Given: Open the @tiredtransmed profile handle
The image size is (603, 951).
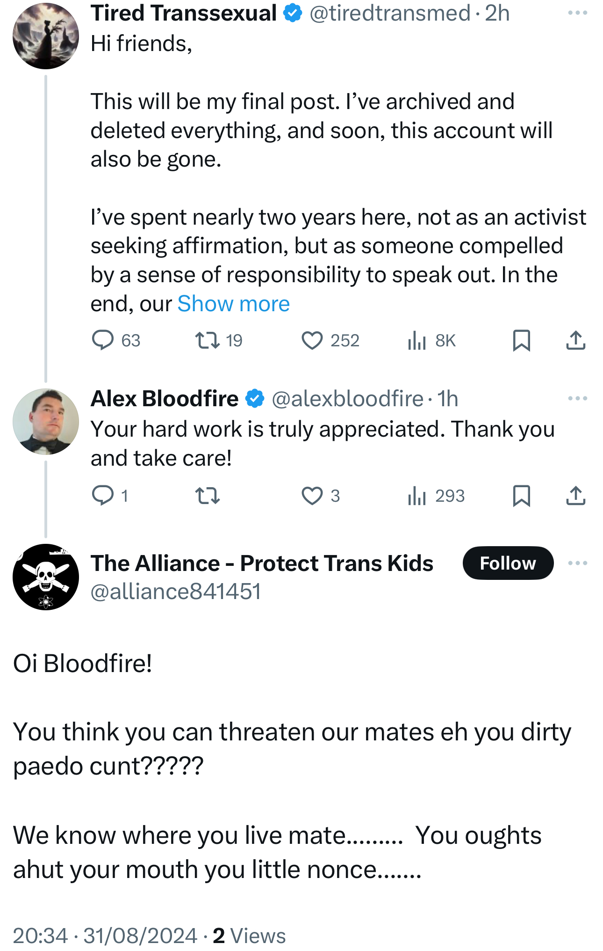Looking at the screenshot, I should click(x=390, y=13).
